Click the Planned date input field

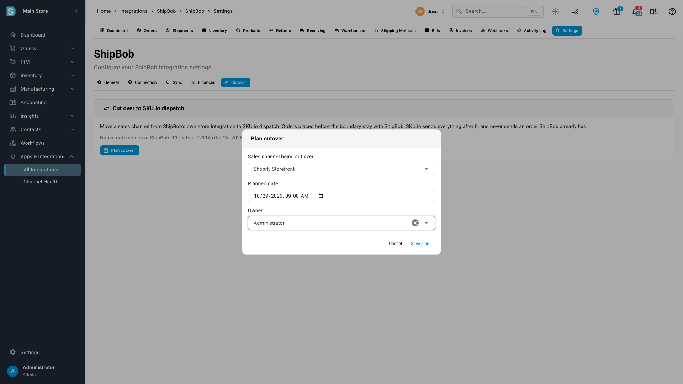point(341,196)
